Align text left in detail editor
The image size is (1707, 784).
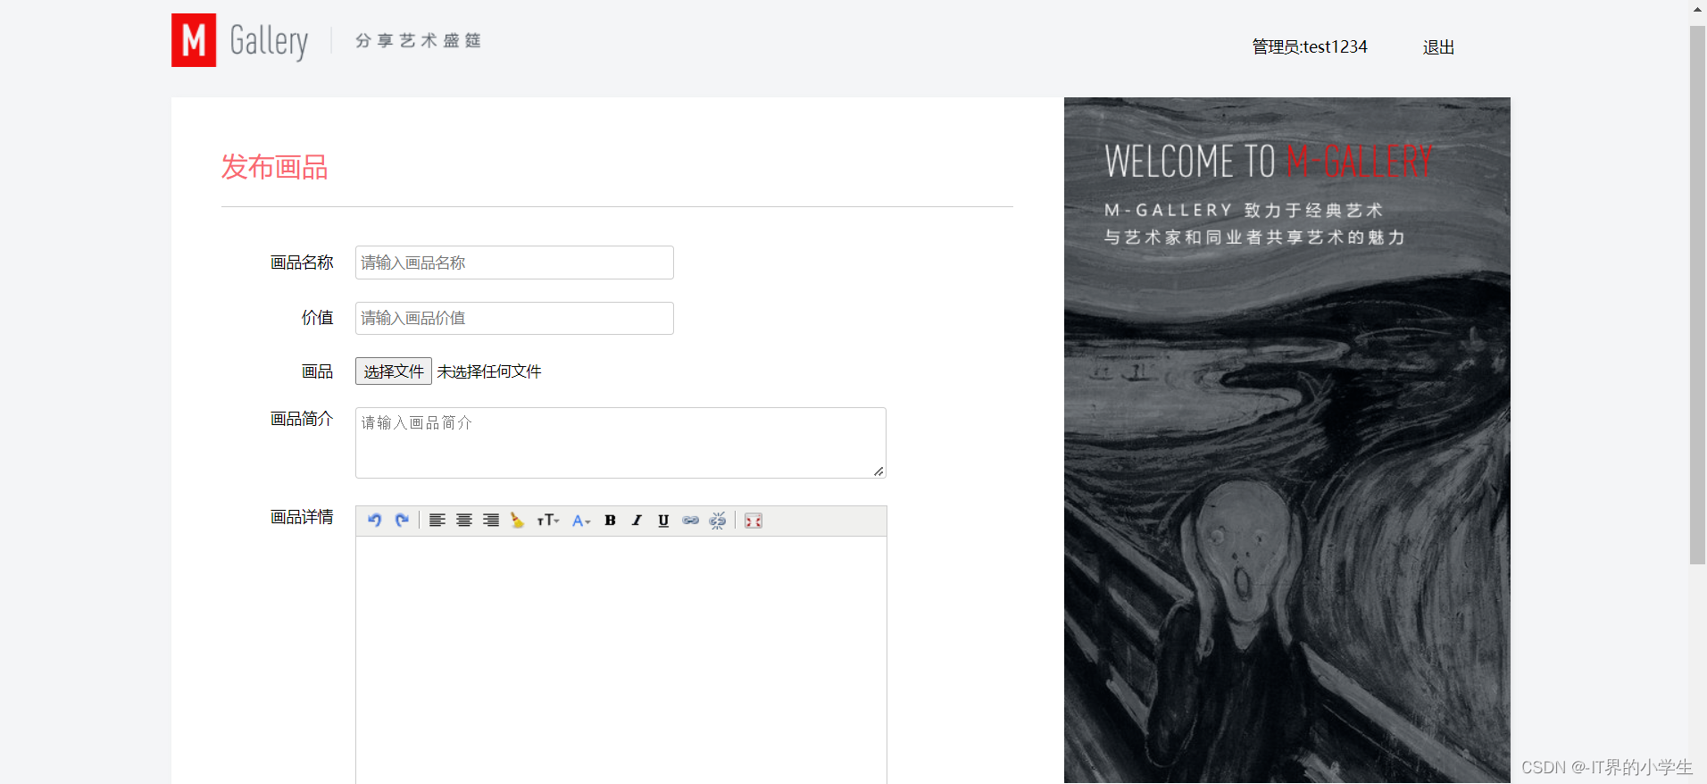[x=437, y=521]
